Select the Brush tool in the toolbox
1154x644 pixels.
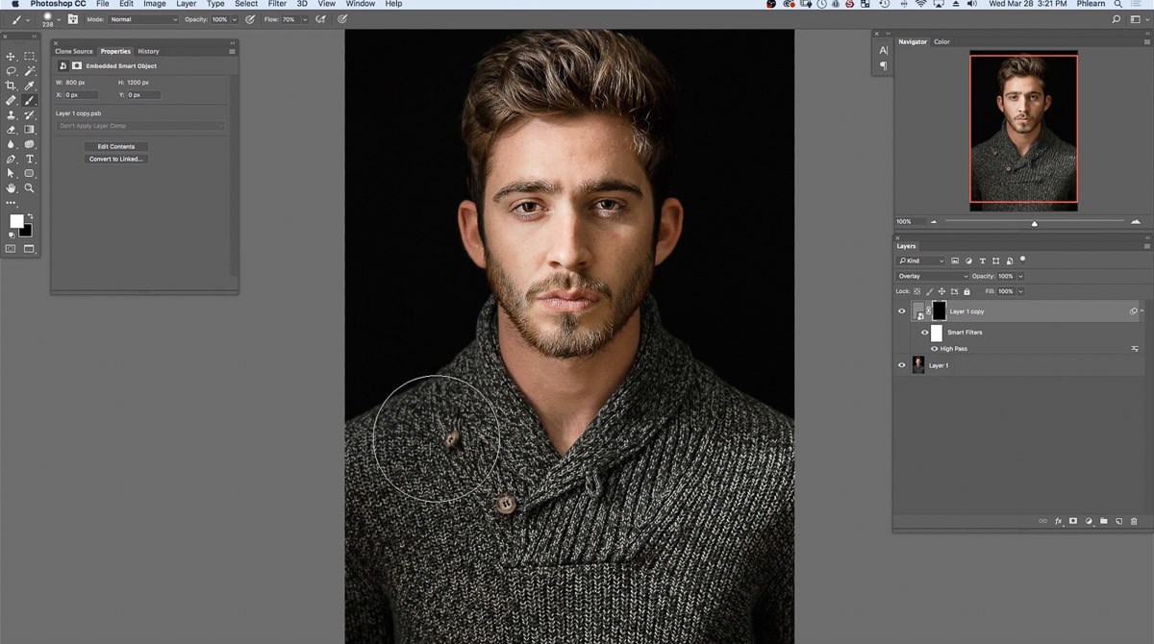pyautogui.click(x=30, y=100)
